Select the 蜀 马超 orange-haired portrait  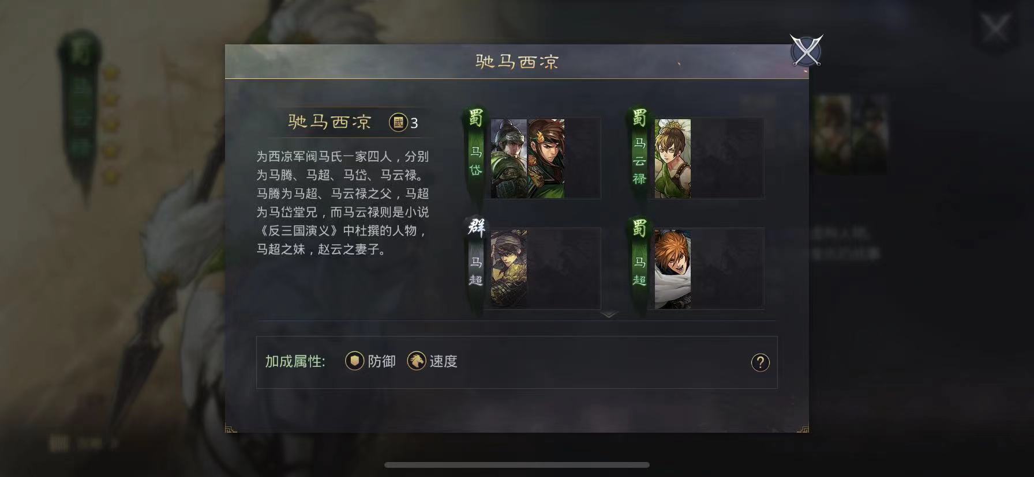(673, 269)
